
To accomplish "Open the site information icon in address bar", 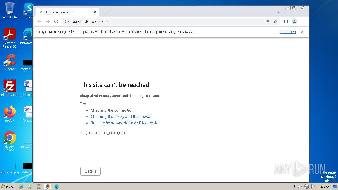I will pos(67,22).
